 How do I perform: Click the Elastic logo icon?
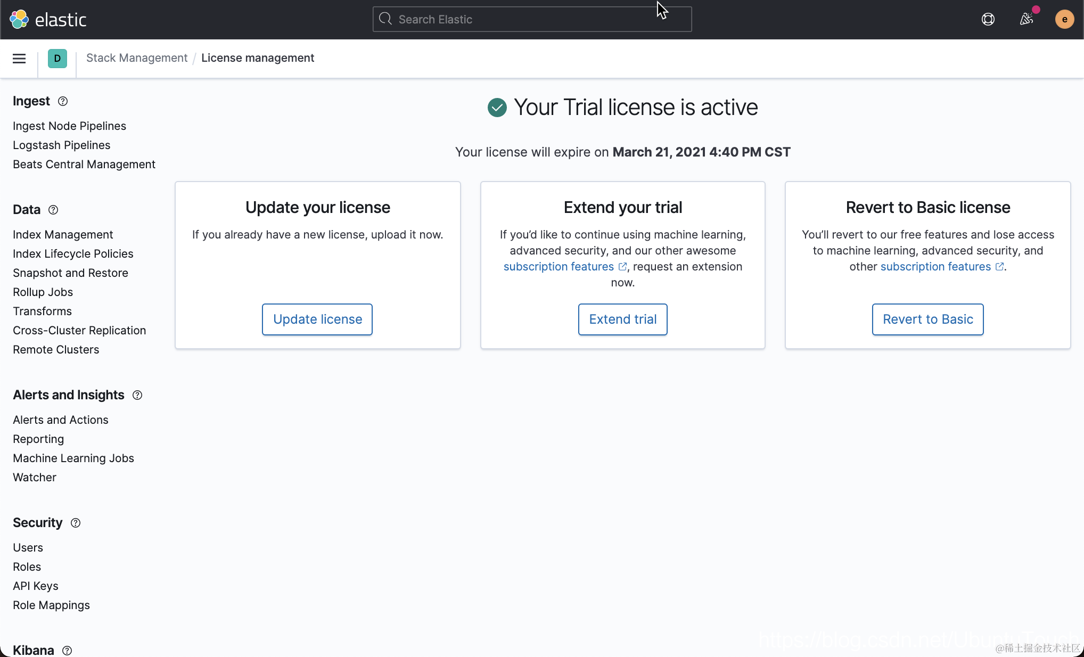(19, 20)
